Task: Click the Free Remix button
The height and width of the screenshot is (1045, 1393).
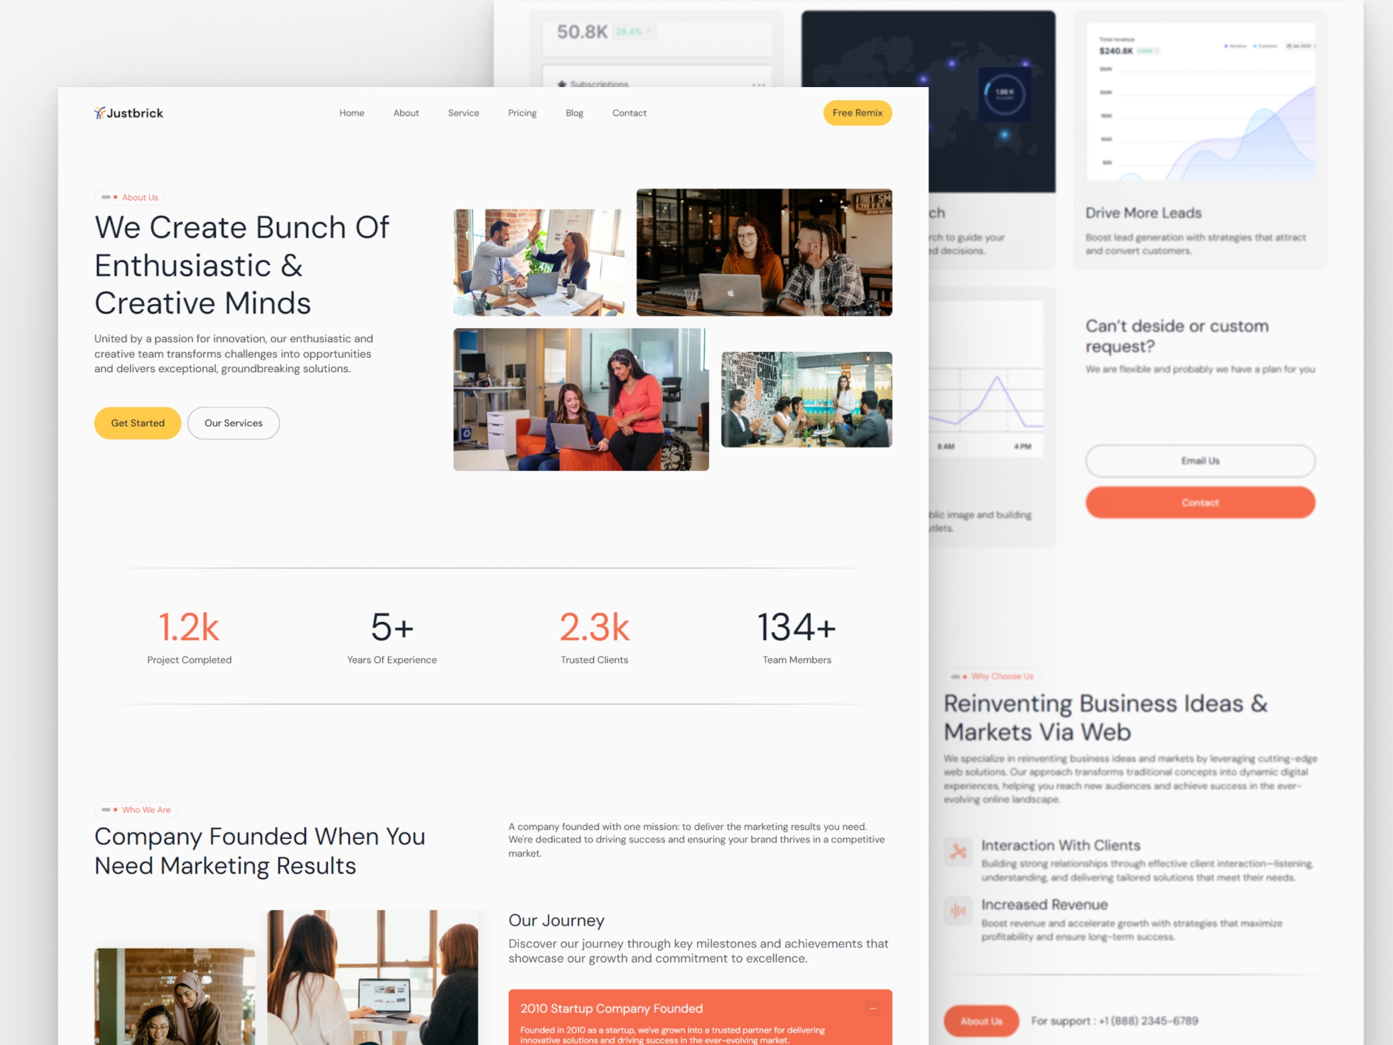Action: click(859, 112)
